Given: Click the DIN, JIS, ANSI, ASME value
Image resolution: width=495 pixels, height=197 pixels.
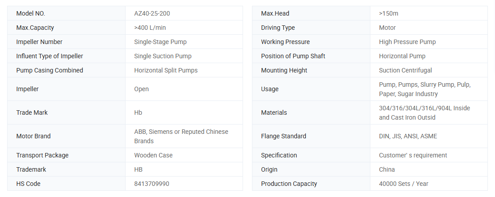Looking at the screenshot, I should (408, 136).
